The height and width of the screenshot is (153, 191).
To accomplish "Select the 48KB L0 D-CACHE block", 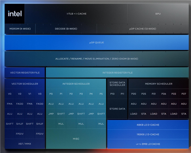I will 148,125.
